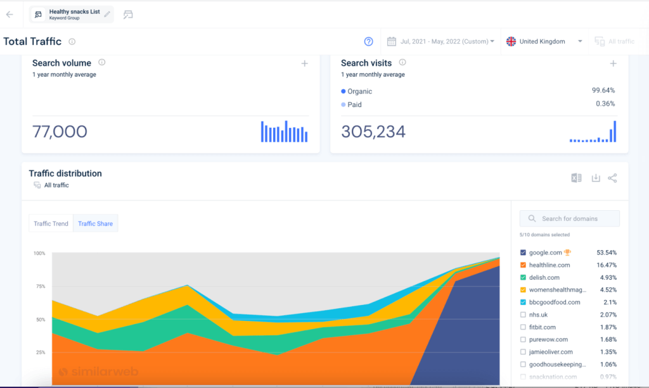The height and width of the screenshot is (388, 649).
Task: Open the blue help question icon
Action: [x=368, y=41]
